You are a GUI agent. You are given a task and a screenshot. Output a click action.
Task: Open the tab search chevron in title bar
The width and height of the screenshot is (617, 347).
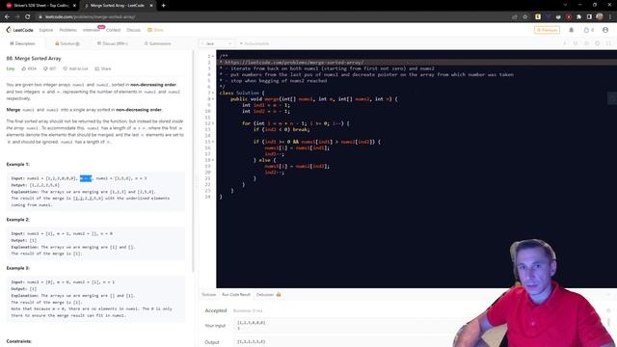coord(565,5)
